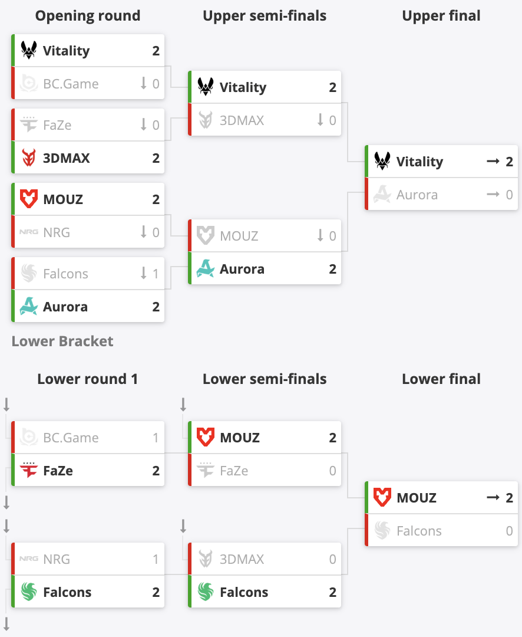Image resolution: width=522 pixels, height=637 pixels.
Task: Click BC.Game's logo in Opening round
Action: click(29, 84)
